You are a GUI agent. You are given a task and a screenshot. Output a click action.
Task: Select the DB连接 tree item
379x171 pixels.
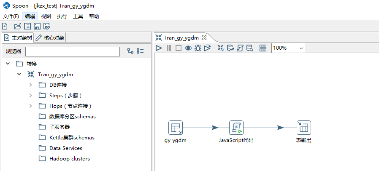[58, 85]
